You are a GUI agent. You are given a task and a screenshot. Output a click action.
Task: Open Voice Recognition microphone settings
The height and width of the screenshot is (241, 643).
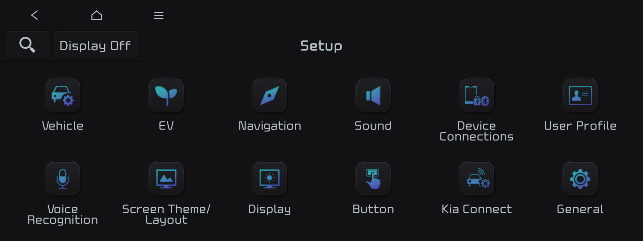pyautogui.click(x=63, y=179)
